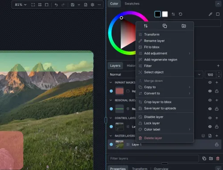Click the move up/down arrows icon in context menu
This screenshot has width=223, height=170.
tap(146, 26)
